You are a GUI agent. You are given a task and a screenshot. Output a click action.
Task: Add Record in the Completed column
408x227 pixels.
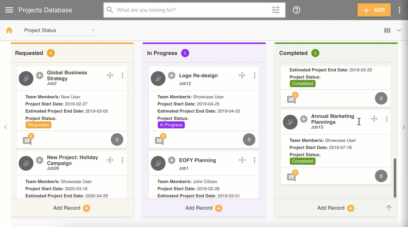tap(336, 208)
